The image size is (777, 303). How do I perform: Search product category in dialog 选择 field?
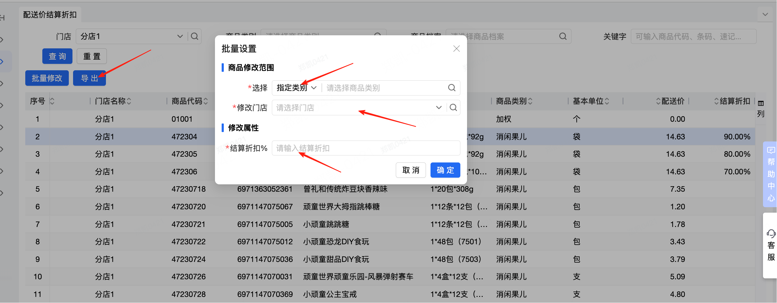[452, 88]
